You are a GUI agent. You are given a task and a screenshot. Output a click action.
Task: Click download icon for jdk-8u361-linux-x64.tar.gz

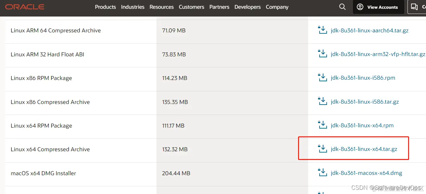coord(322,149)
